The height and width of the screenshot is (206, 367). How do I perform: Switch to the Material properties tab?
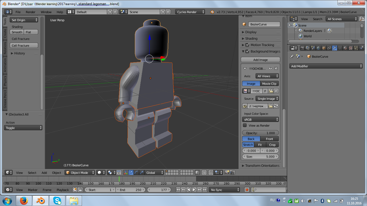345,48
